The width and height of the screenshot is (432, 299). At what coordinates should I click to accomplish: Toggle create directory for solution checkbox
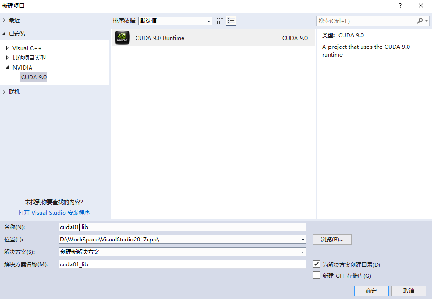[x=316, y=264]
